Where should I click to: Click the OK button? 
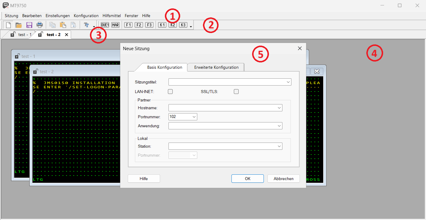click(x=247, y=179)
